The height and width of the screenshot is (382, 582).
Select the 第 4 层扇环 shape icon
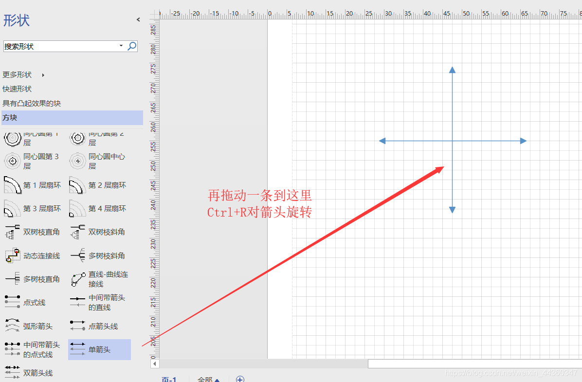(x=77, y=208)
